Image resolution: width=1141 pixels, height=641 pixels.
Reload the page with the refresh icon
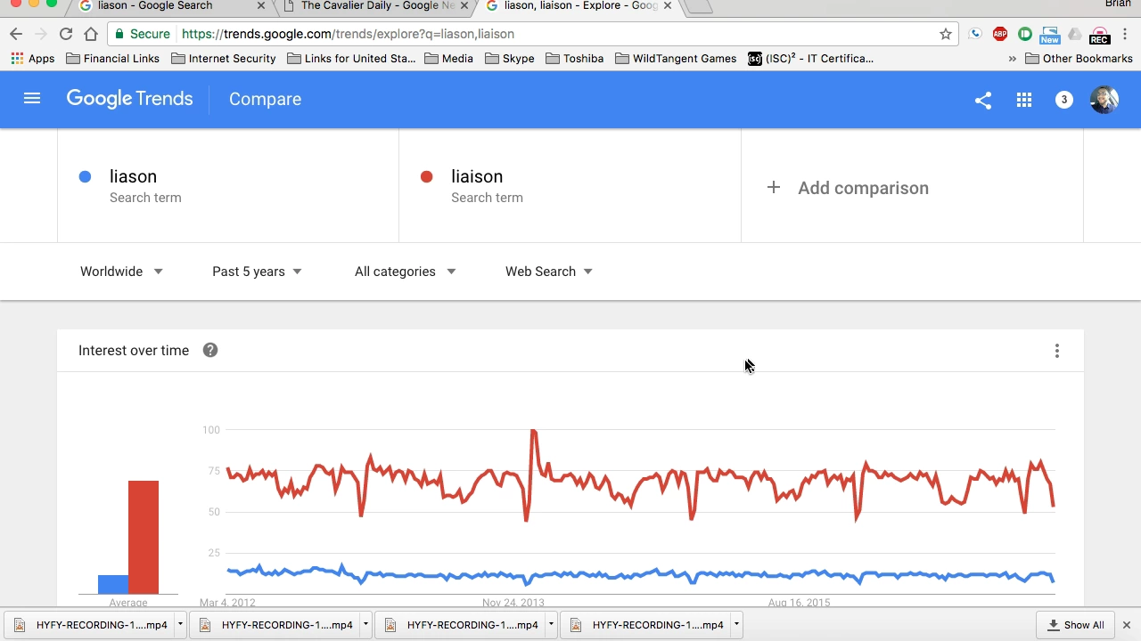pyautogui.click(x=65, y=34)
